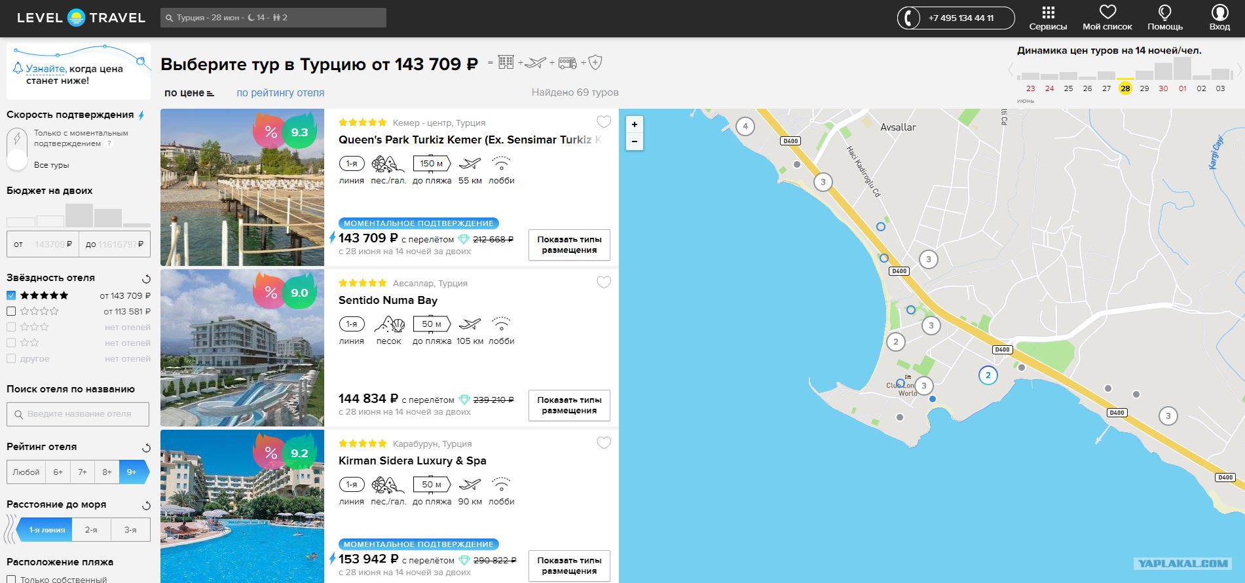The width and height of the screenshot is (1245, 583).
Task: Show room types for Queen's Park Turkiz Kemer
Action: click(569, 244)
